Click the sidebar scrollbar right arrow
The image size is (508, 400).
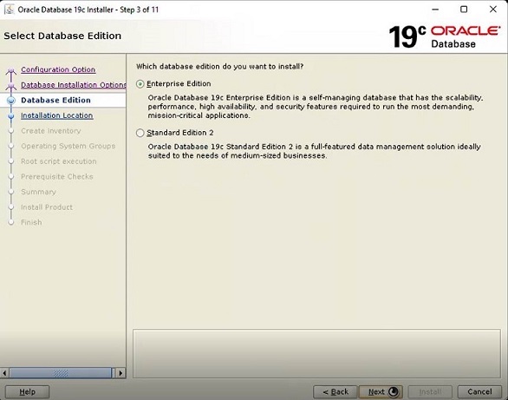pyautogui.click(x=120, y=373)
